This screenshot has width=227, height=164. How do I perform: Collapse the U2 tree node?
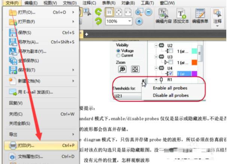click(x=156, y=45)
